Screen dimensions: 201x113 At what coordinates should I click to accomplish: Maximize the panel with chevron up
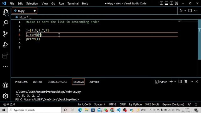click(x=192, y=82)
